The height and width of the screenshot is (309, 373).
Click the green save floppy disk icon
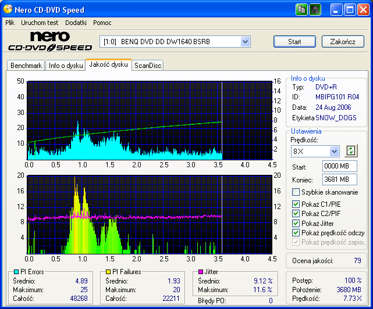[x=315, y=10]
